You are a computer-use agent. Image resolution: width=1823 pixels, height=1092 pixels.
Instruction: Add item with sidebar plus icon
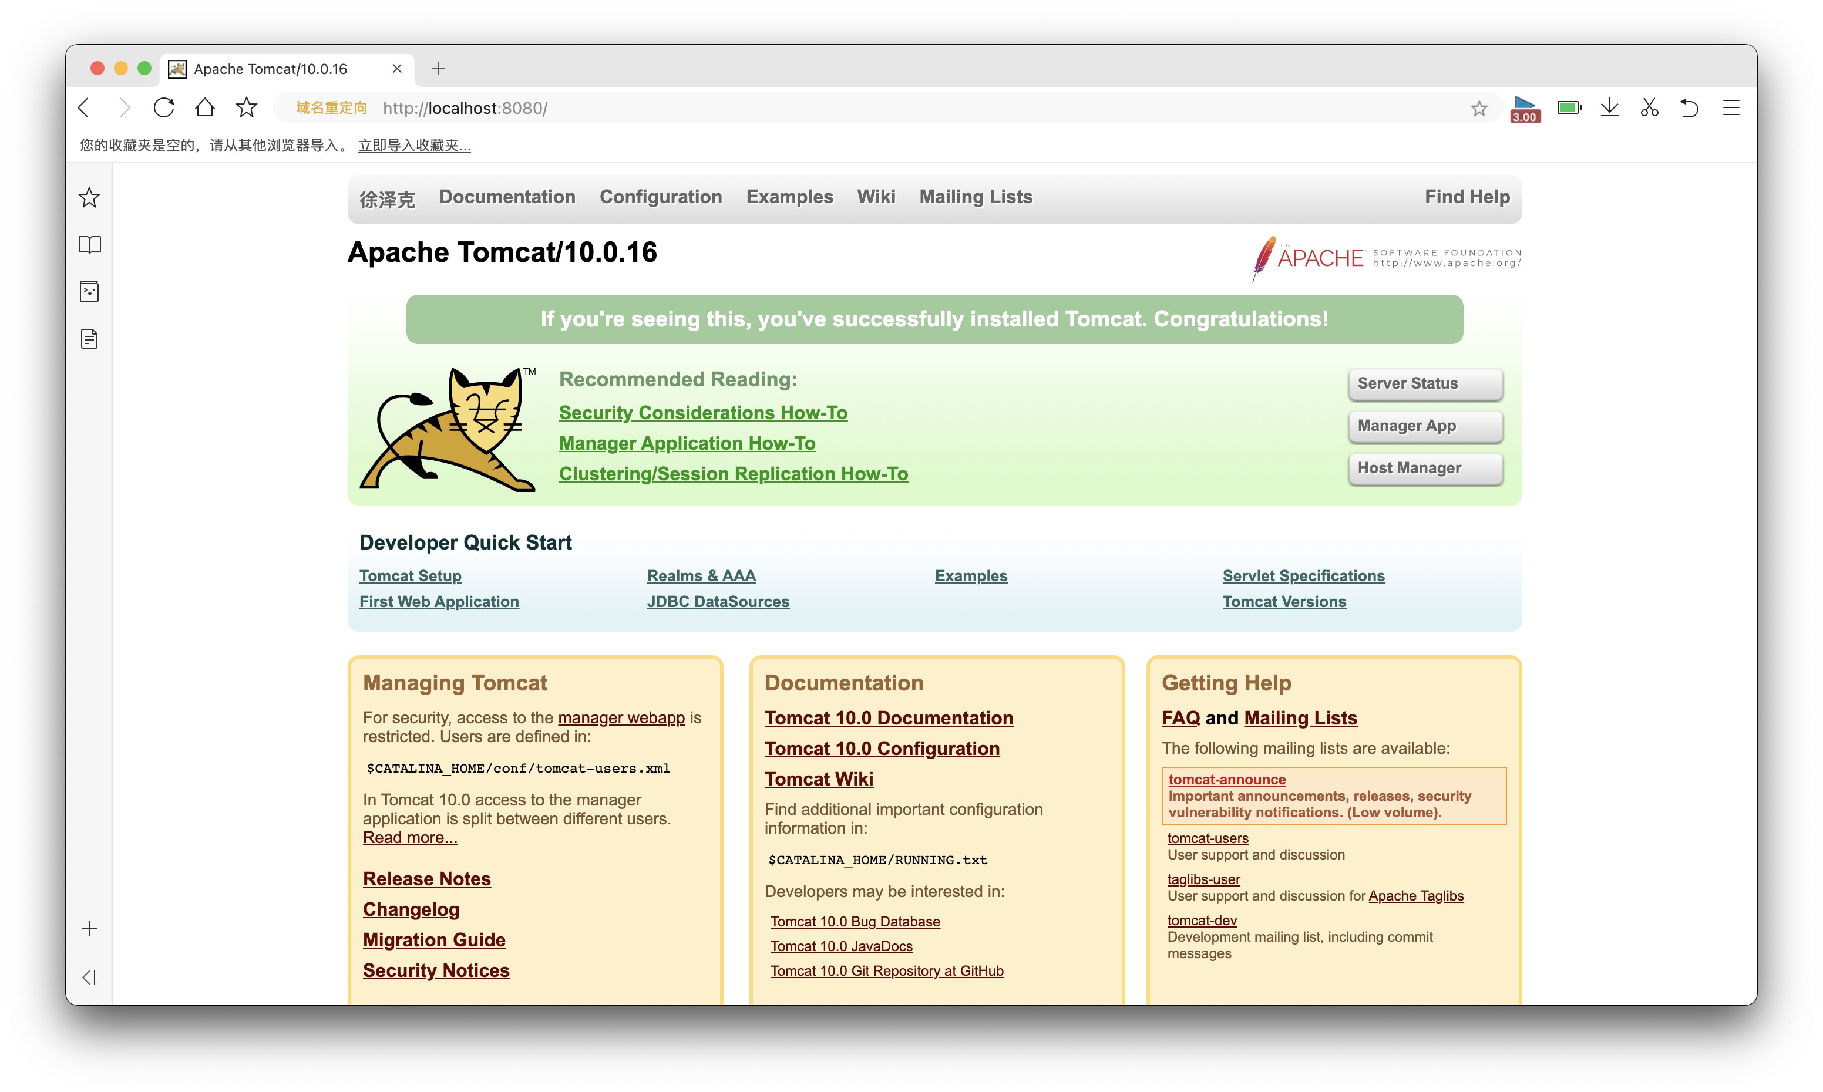pyautogui.click(x=90, y=928)
